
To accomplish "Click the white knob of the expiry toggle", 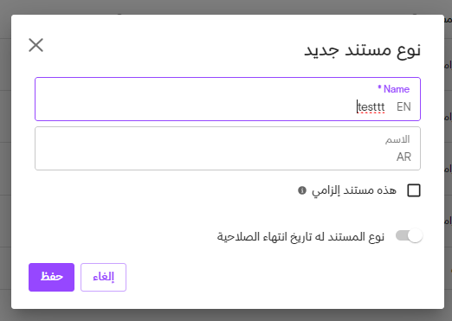I will 416,235.
